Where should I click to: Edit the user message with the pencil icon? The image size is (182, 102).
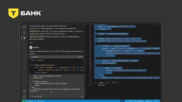point(34,42)
